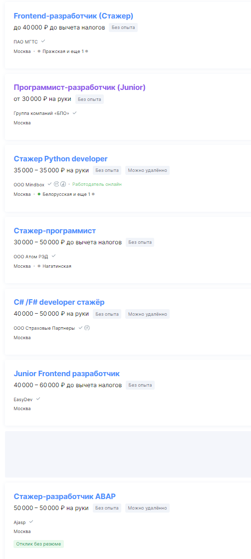Click the Работодатель онлайн status label
Image resolution: width=251 pixels, height=559 pixels.
pos(97,184)
